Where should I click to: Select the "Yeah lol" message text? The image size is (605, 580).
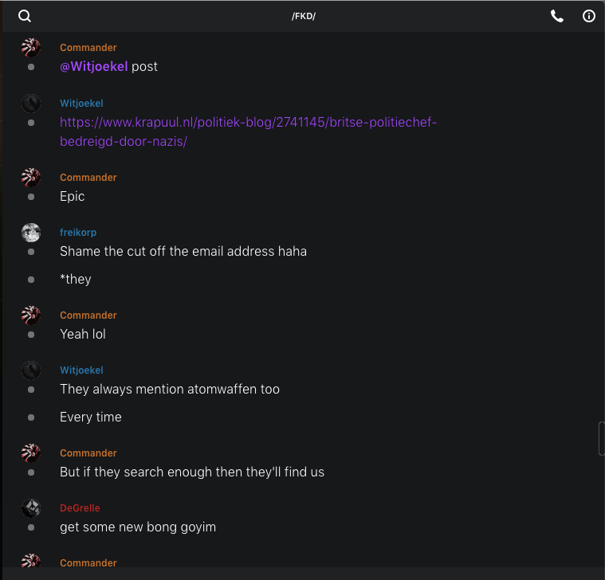pos(83,334)
